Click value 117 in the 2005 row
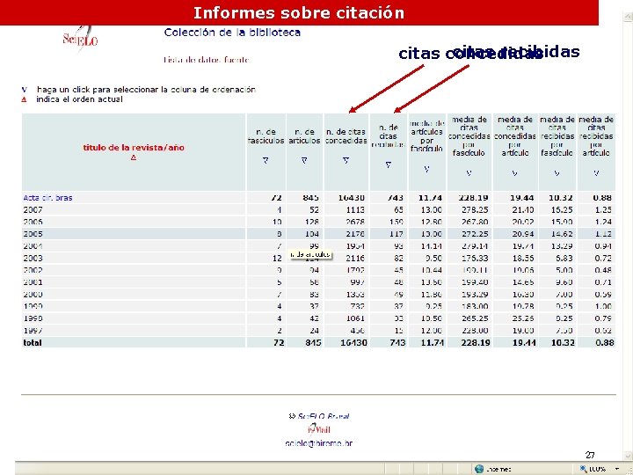The height and width of the screenshot is (475, 633). click(x=396, y=234)
